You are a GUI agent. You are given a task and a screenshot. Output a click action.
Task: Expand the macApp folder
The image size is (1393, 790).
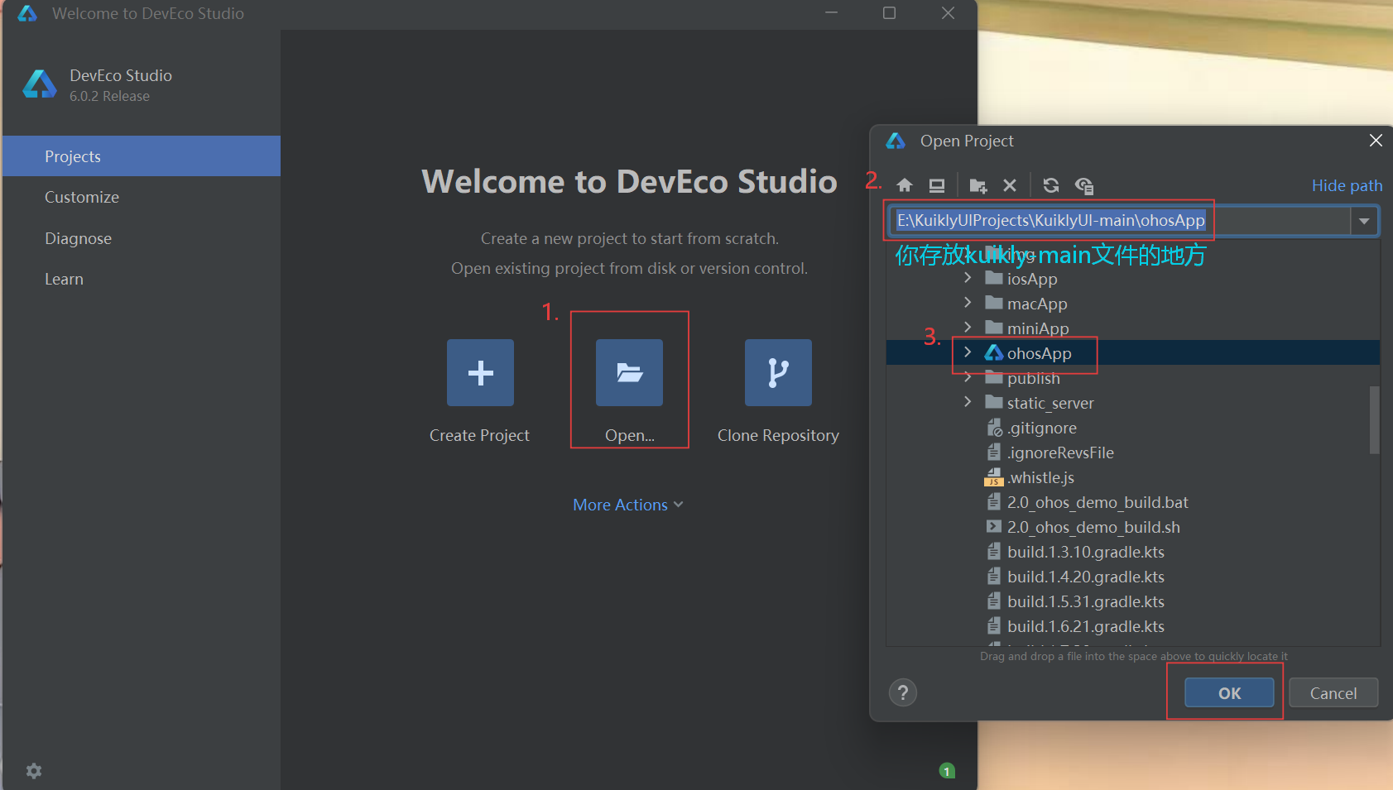(968, 303)
